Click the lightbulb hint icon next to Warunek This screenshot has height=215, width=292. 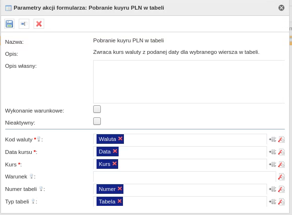click(31, 176)
